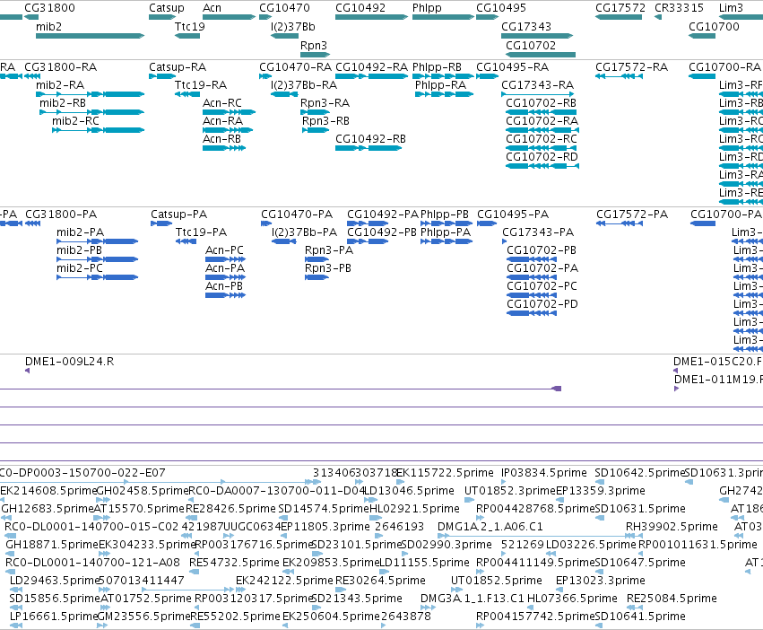The image size is (763, 630).
Task: Select the CG10702-RB transcript label
Action: click(x=542, y=103)
